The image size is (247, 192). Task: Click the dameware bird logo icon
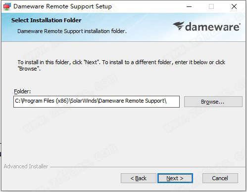click(x=178, y=26)
